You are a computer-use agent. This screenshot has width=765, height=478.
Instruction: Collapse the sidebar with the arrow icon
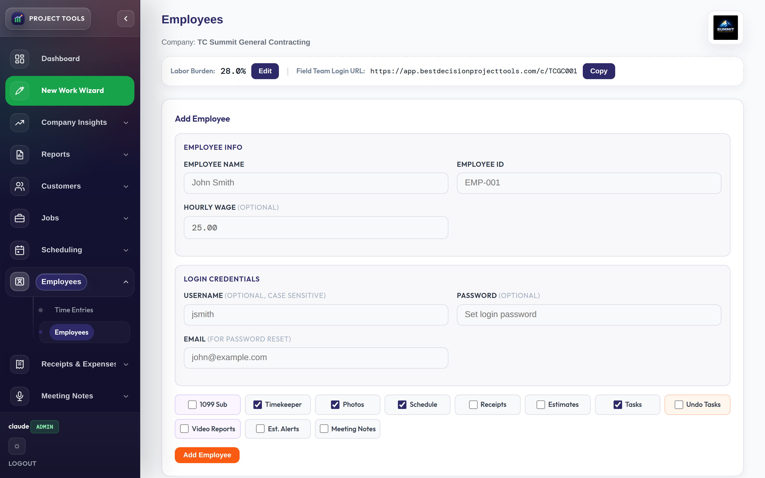(x=126, y=19)
